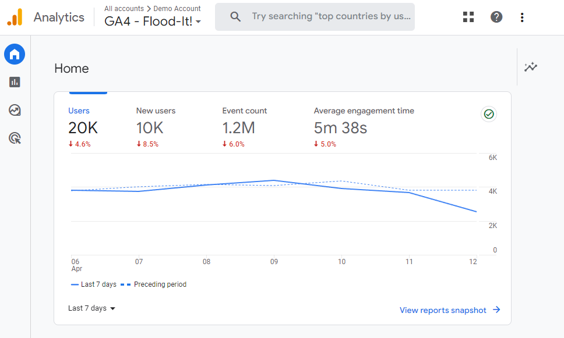Click the Google Analytics logo

[x=14, y=17]
